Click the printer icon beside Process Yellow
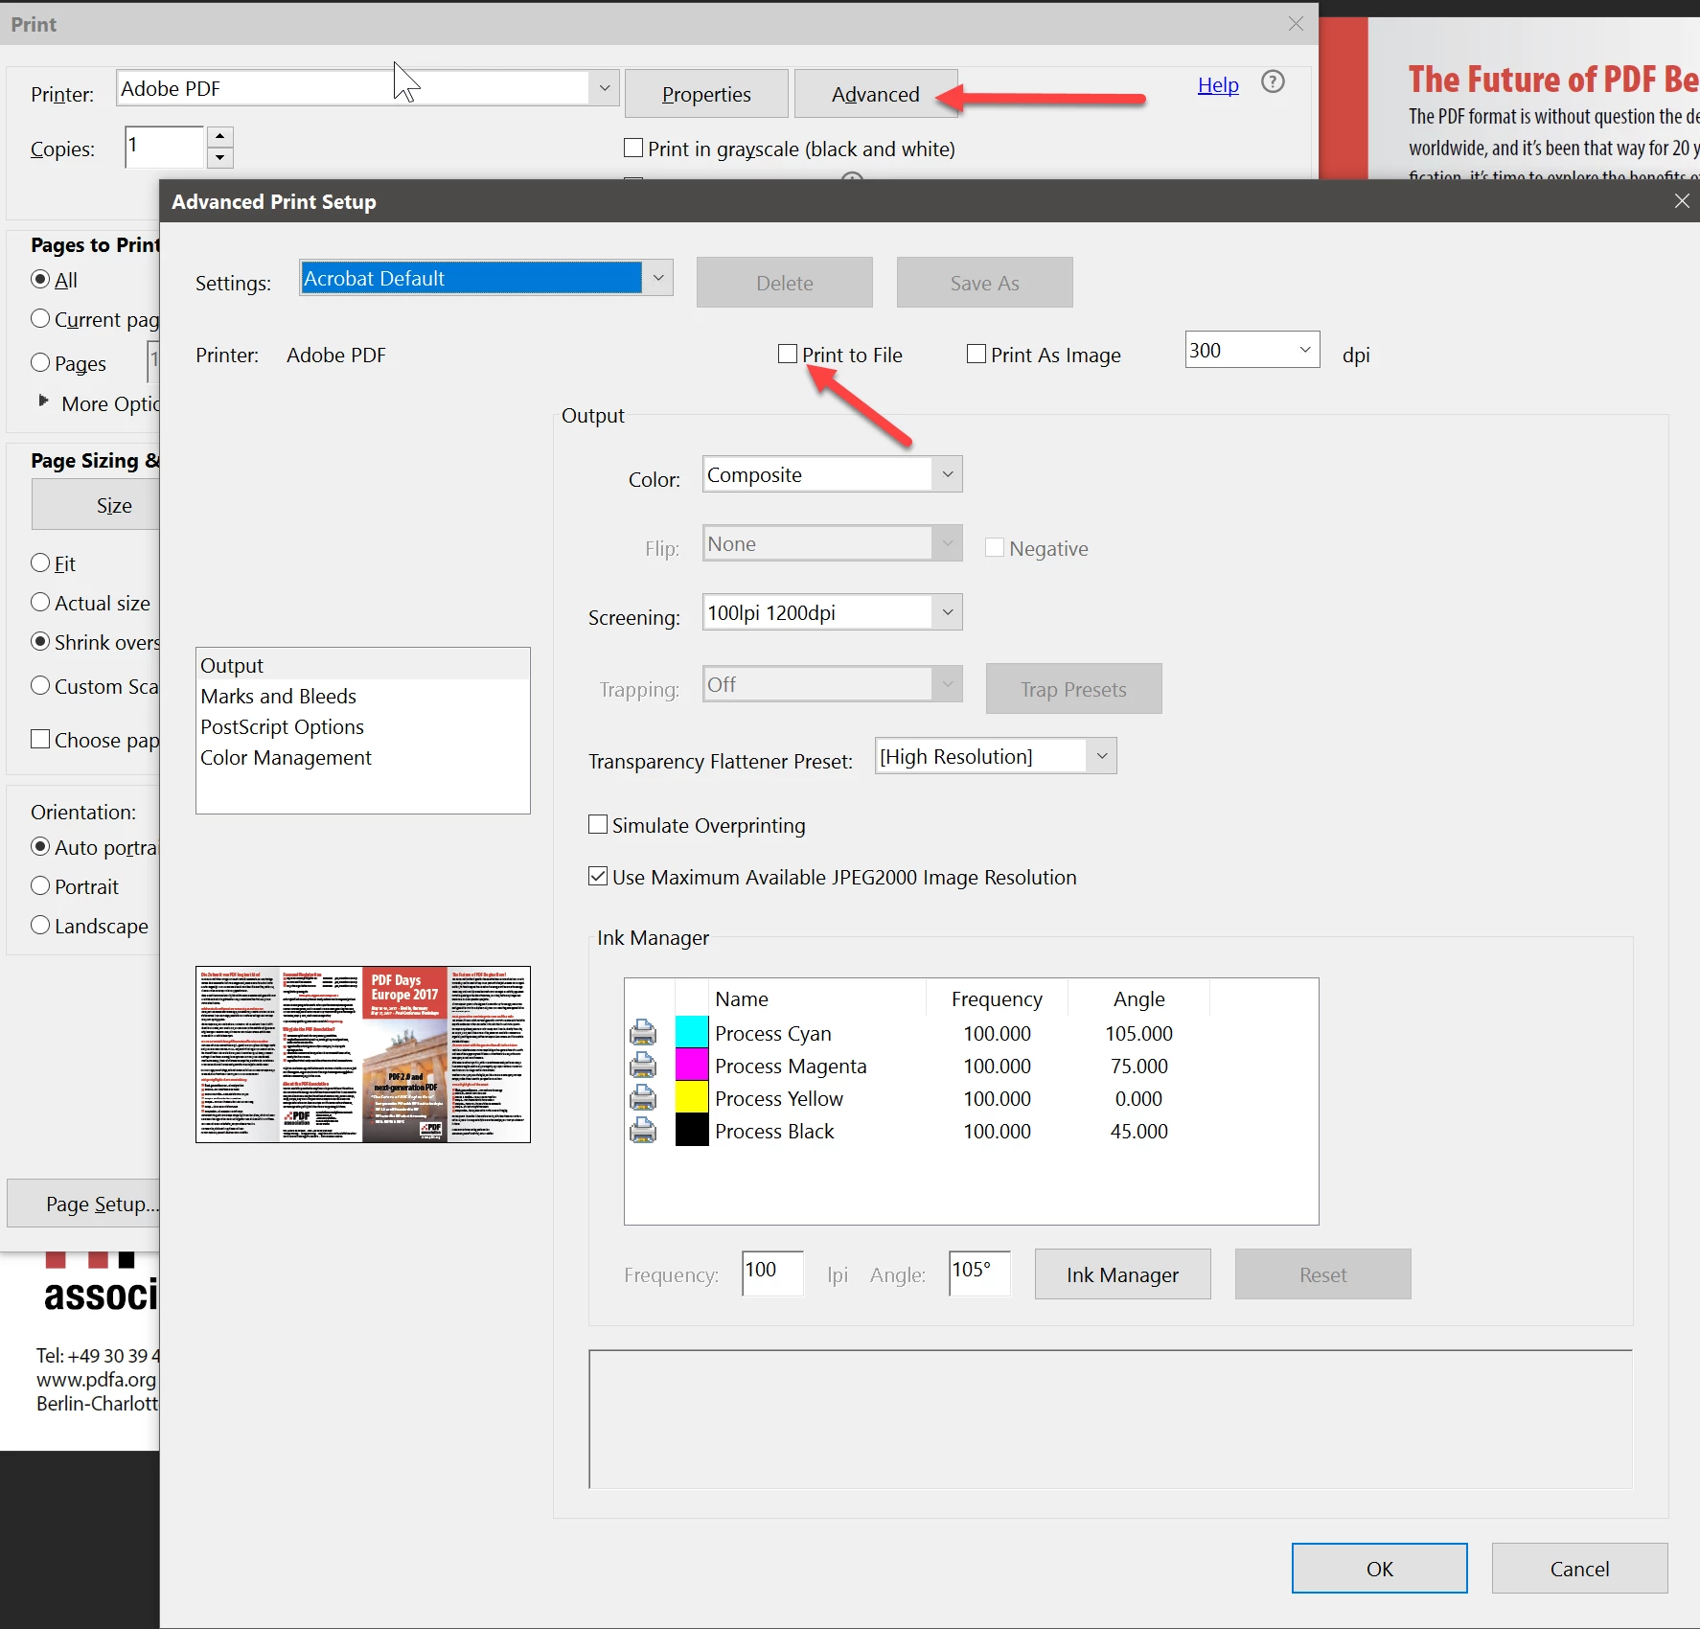The height and width of the screenshot is (1629, 1700). tap(643, 1098)
